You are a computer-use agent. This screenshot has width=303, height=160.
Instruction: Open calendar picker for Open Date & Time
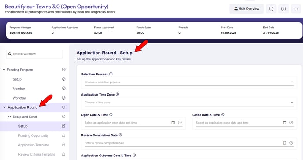coord(173,122)
